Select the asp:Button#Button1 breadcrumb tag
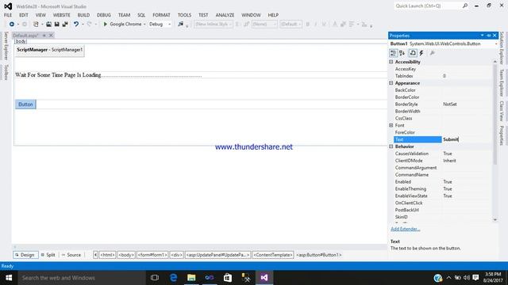Image resolution: width=508 pixels, height=285 pixels. [319, 255]
